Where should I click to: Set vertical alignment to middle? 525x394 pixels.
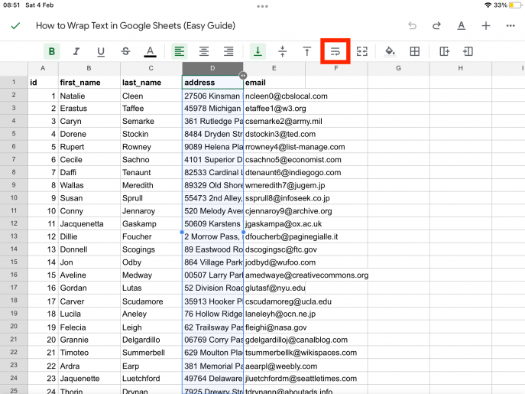click(282, 51)
